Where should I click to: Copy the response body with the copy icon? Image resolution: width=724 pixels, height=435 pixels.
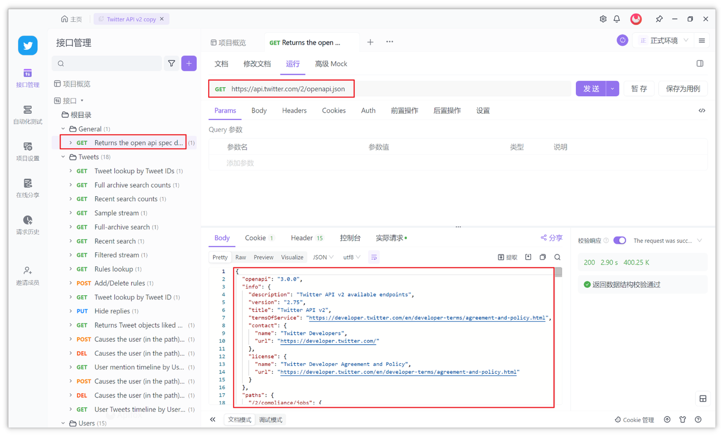(x=542, y=257)
